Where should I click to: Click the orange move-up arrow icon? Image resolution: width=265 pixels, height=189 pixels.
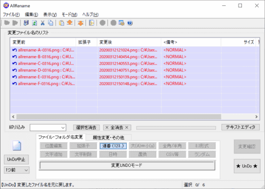click(70, 23)
